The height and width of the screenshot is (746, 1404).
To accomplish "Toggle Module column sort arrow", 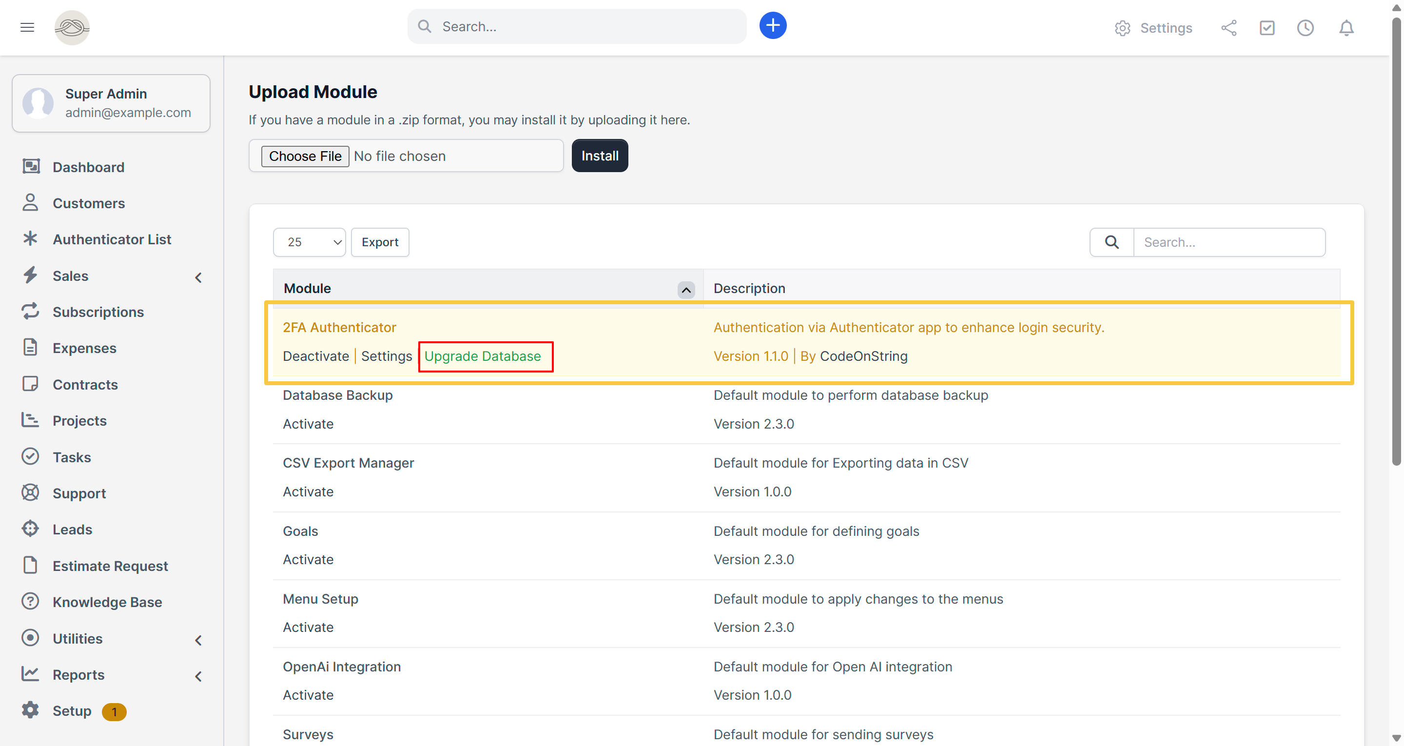I will pyautogui.click(x=686, y=290).
